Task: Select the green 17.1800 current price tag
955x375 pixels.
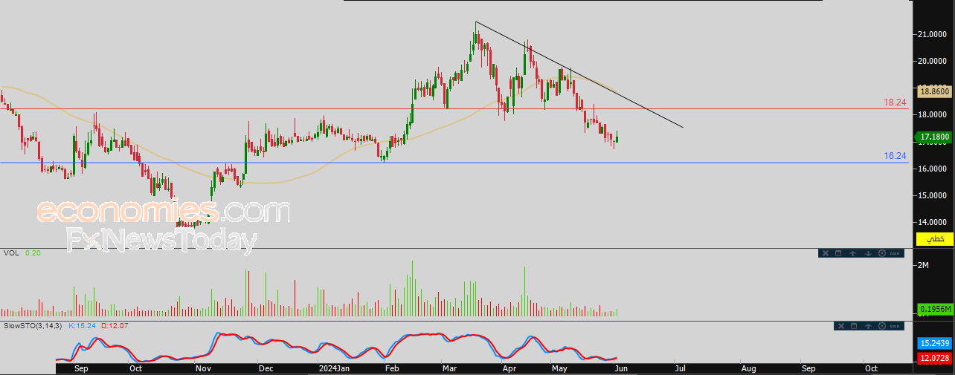Action: coord(935,137)
